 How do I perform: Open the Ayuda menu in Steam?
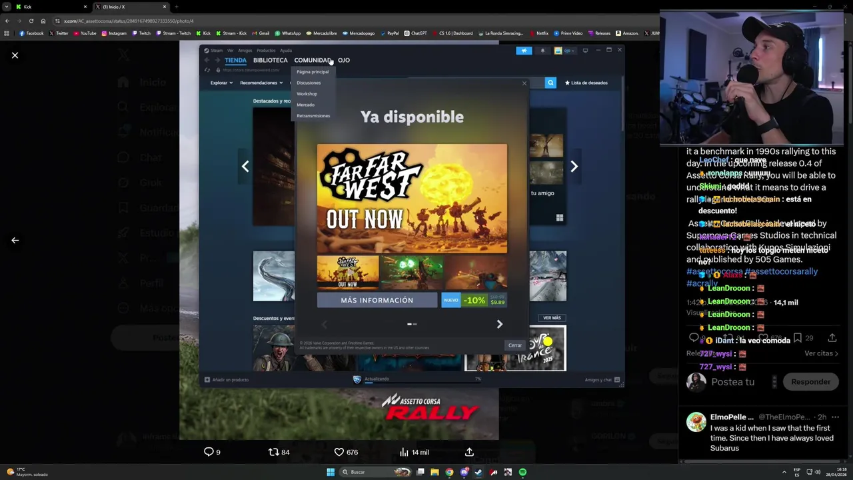pyautogui.click(x=286, y=51)
